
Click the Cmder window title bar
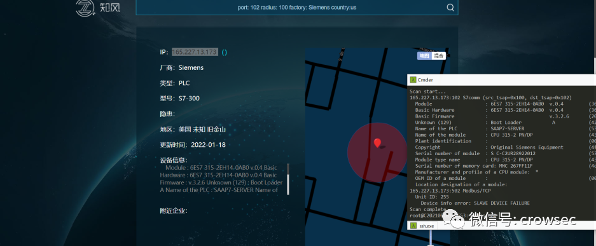501,79
